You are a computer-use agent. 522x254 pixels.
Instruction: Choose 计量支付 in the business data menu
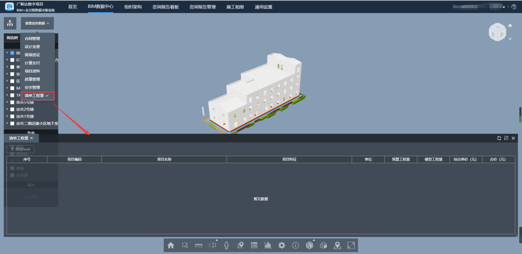pyautogui.click(x=33, y=63)
